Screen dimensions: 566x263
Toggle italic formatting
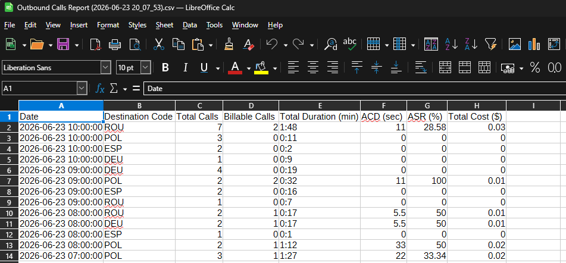point(185,67)
